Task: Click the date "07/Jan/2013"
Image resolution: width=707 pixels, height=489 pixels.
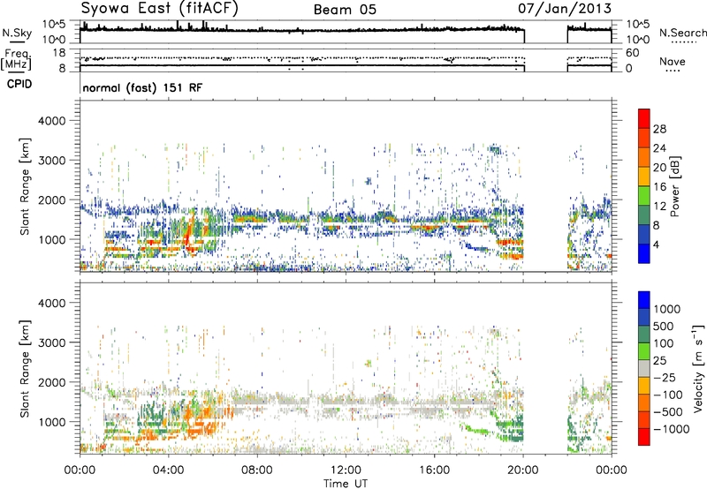Action: [565, 8]
